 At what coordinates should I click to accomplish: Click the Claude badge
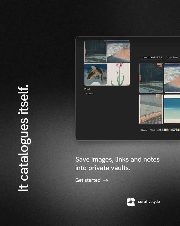click(x=144, y=130)
